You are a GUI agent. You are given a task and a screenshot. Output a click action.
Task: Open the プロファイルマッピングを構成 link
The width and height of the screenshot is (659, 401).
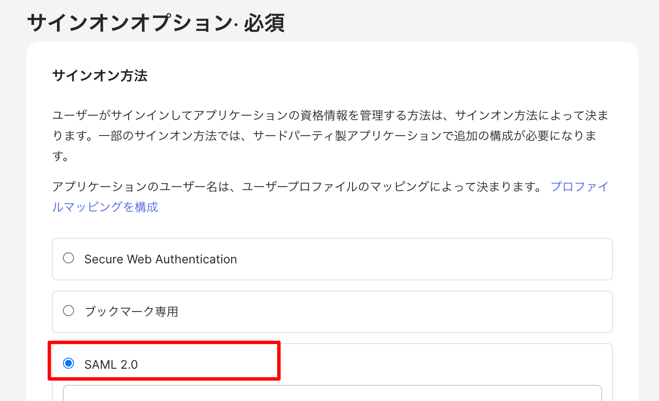tap(105, 207)
